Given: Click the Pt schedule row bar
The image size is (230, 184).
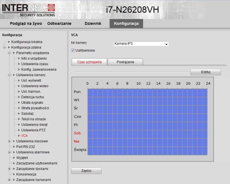Looking at the screenshot, I should [148, 126].
